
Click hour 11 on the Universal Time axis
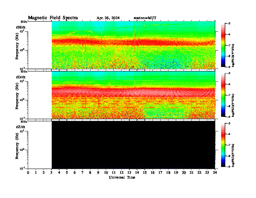point(114,172)
